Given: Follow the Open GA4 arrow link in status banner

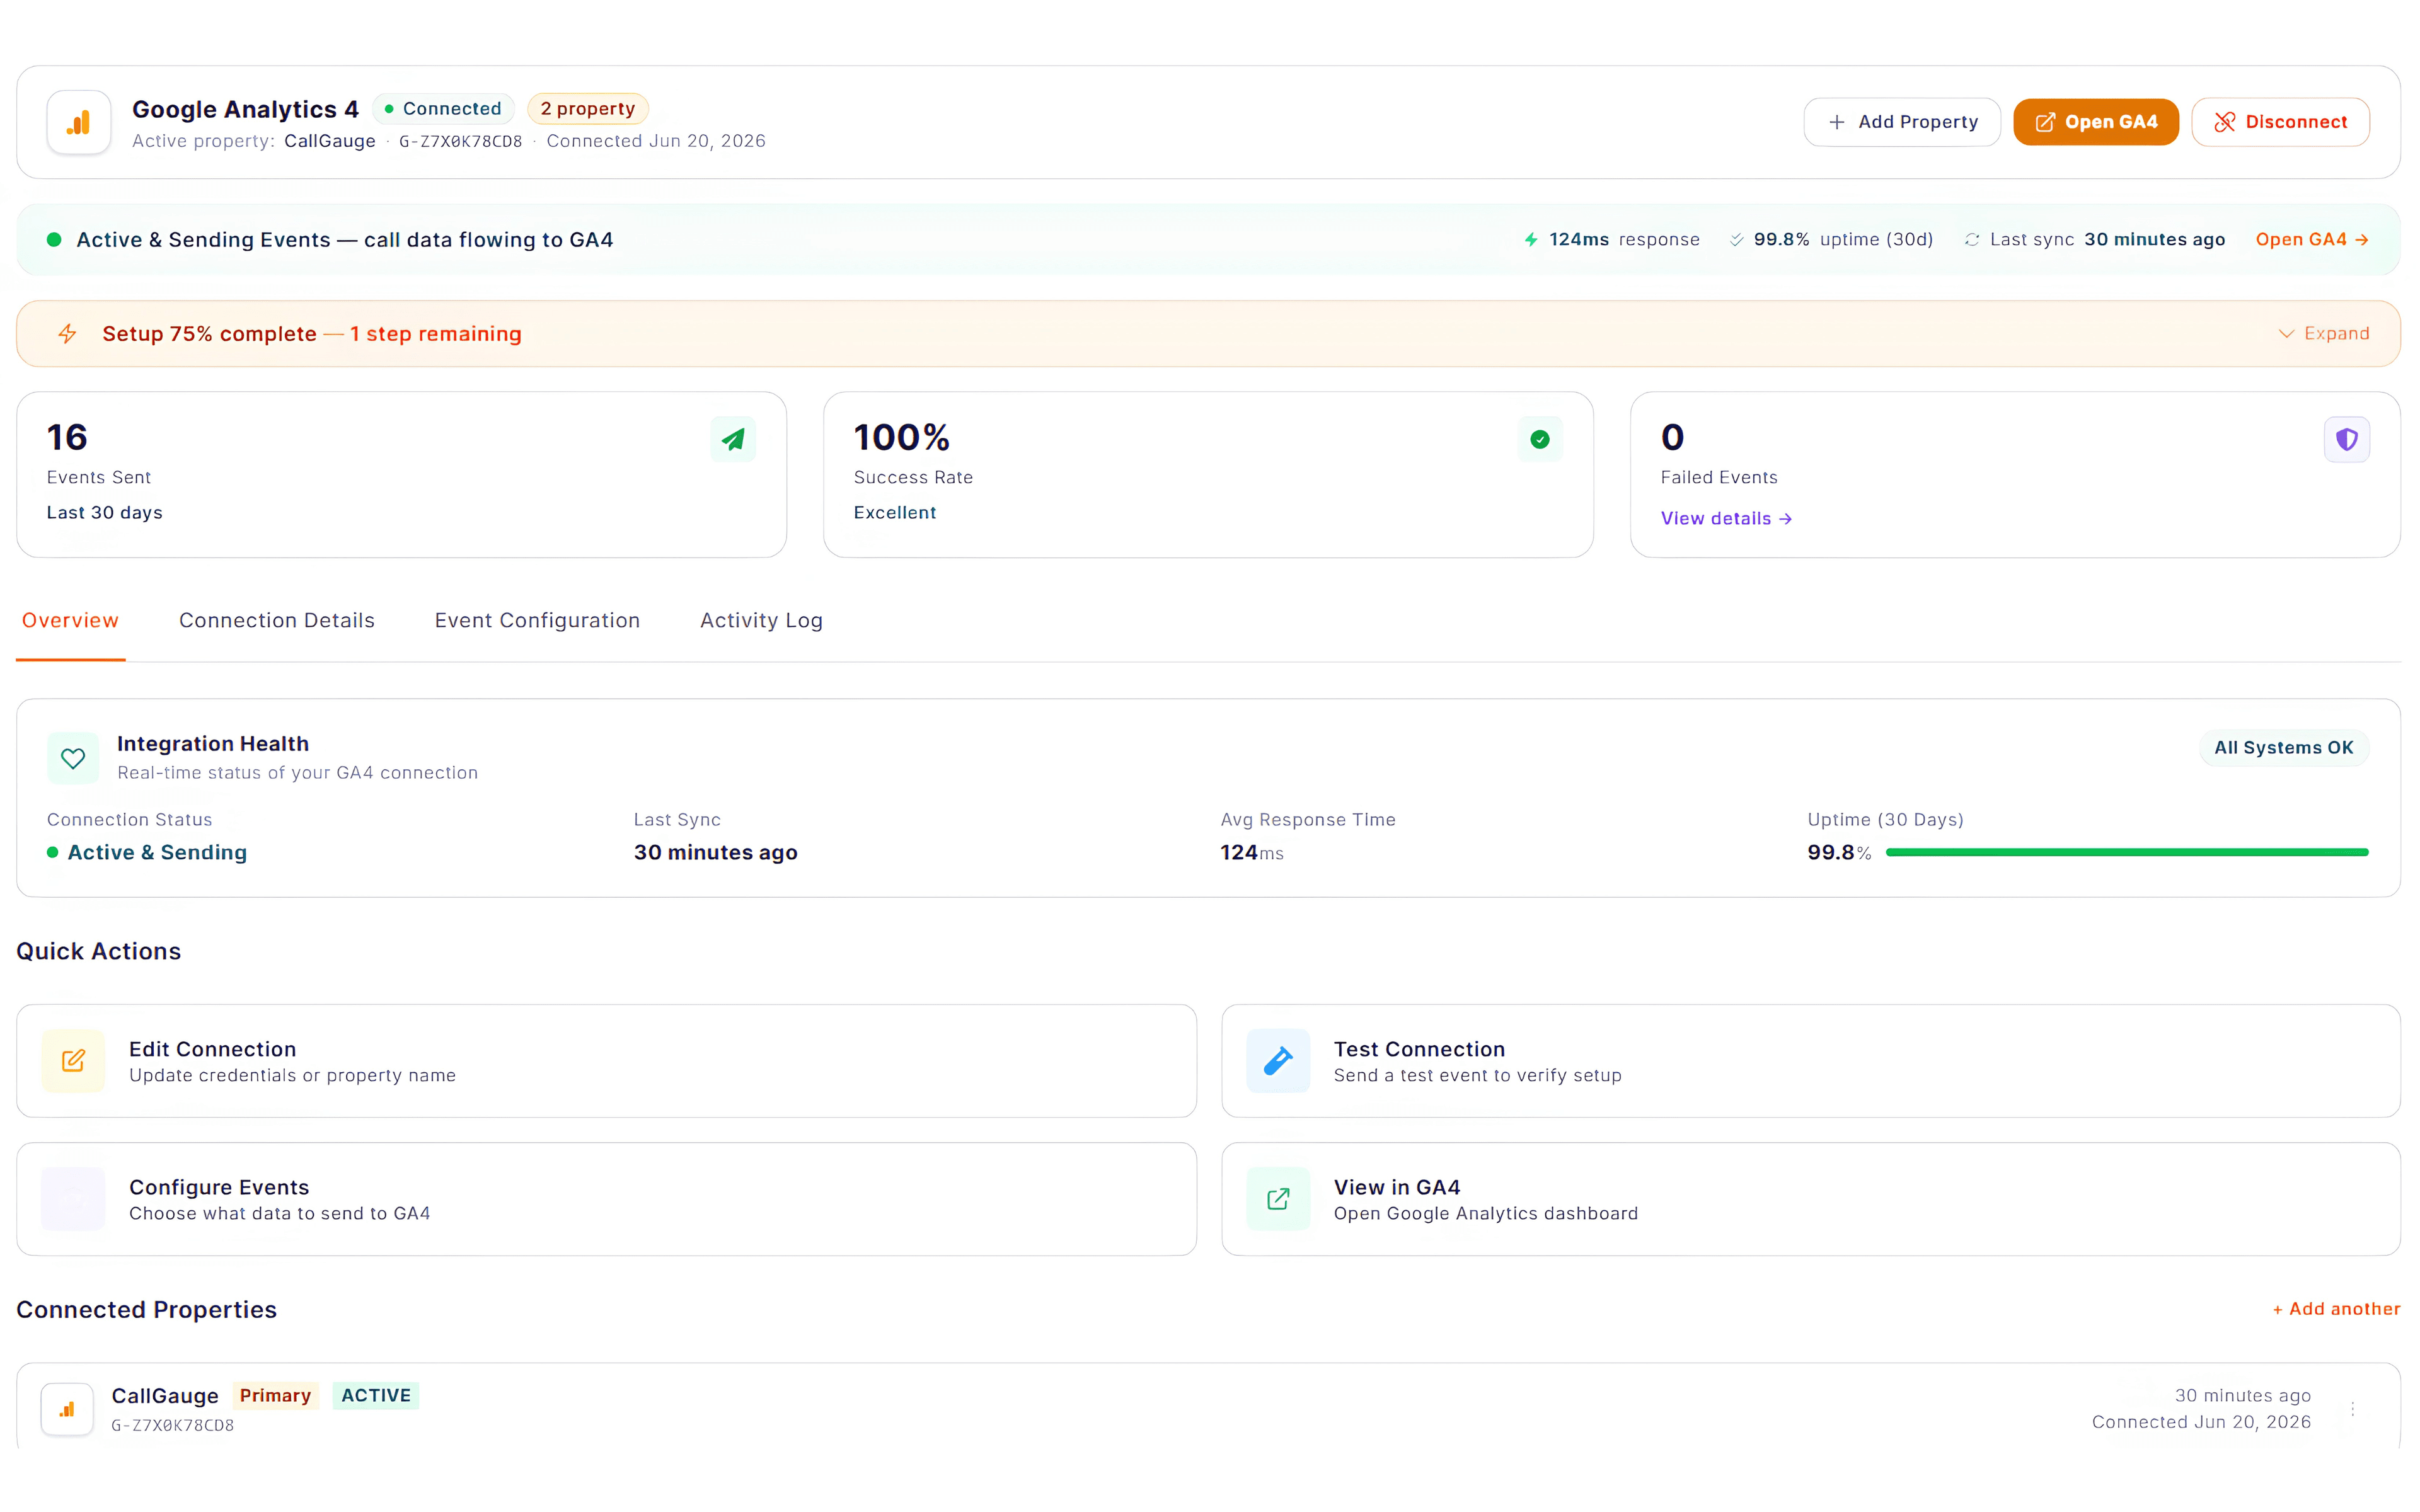Looking at the screenshot, I should point(2311,240).
